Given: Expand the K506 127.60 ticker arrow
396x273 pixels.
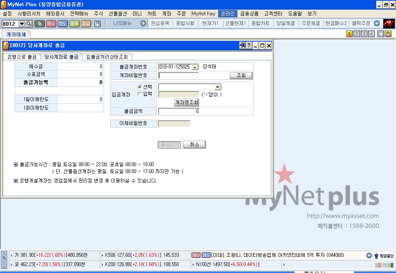Looking at the screenshot, I should pyautogui.click(x=102, y=255).
